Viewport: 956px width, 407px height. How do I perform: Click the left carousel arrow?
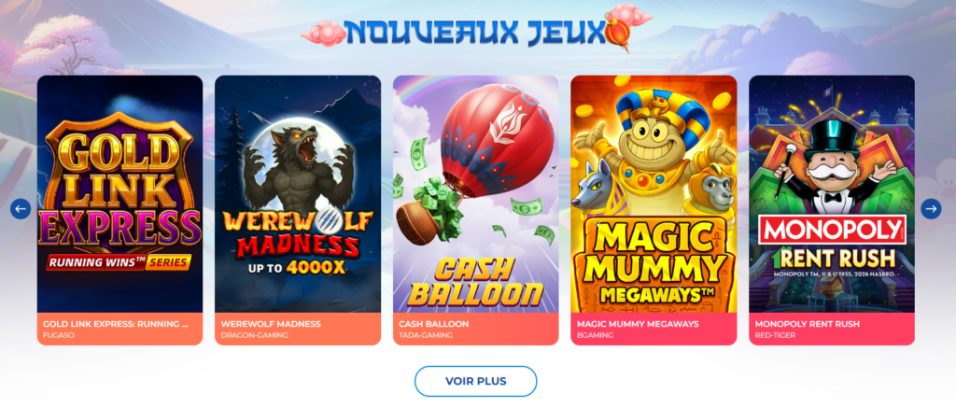[x=21, y=209]
